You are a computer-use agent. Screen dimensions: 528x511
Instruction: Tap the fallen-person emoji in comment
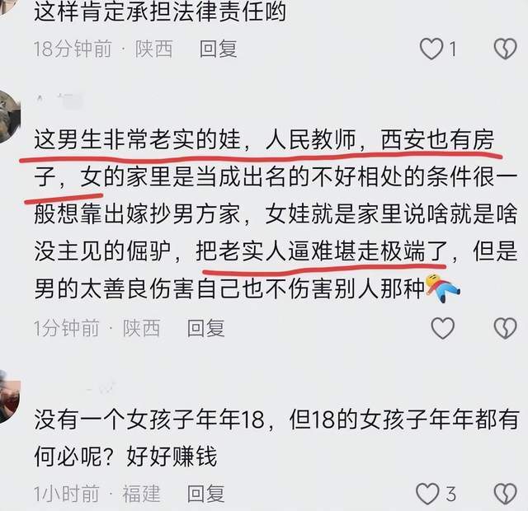coord(442,288)
